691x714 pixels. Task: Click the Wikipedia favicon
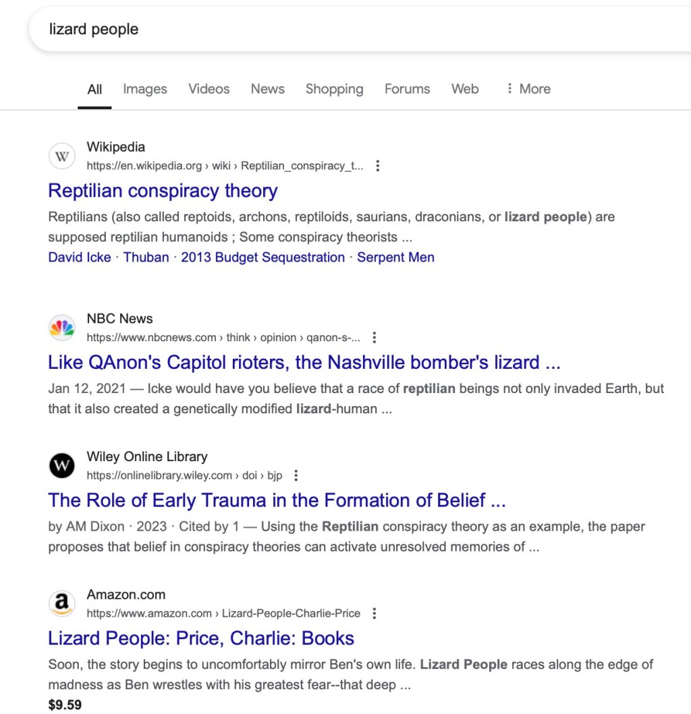(x=61, y=156)
